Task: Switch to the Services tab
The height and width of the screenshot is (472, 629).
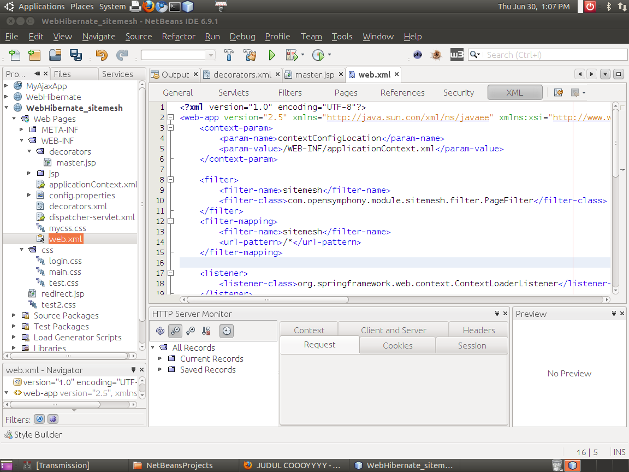Action: tap(117, 74)
